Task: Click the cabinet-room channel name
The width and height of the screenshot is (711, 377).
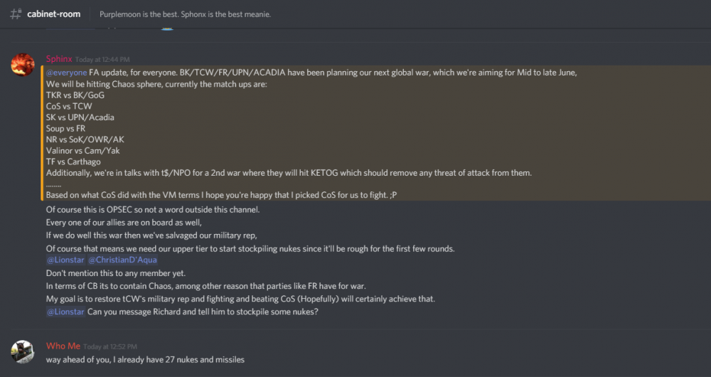Action: (x=53, y=14)
